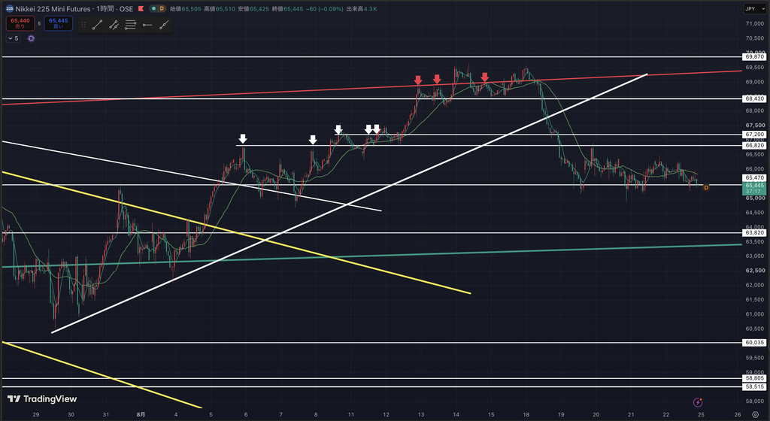The image size is (770, 421).
Task: Click the 68,430 horizontal line price label
Action: click(x=754, y=98)
